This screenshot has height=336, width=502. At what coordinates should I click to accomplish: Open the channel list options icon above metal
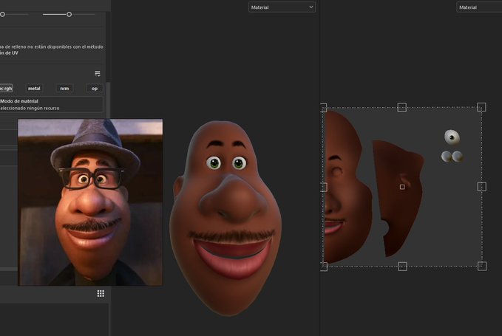tap(98, 74)
